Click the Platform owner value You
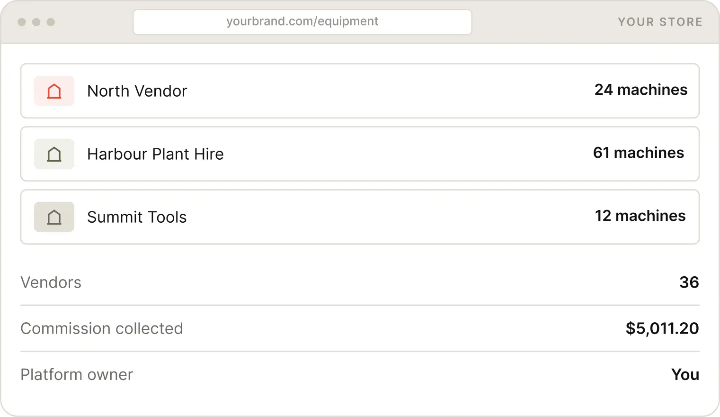 (685, 374)
